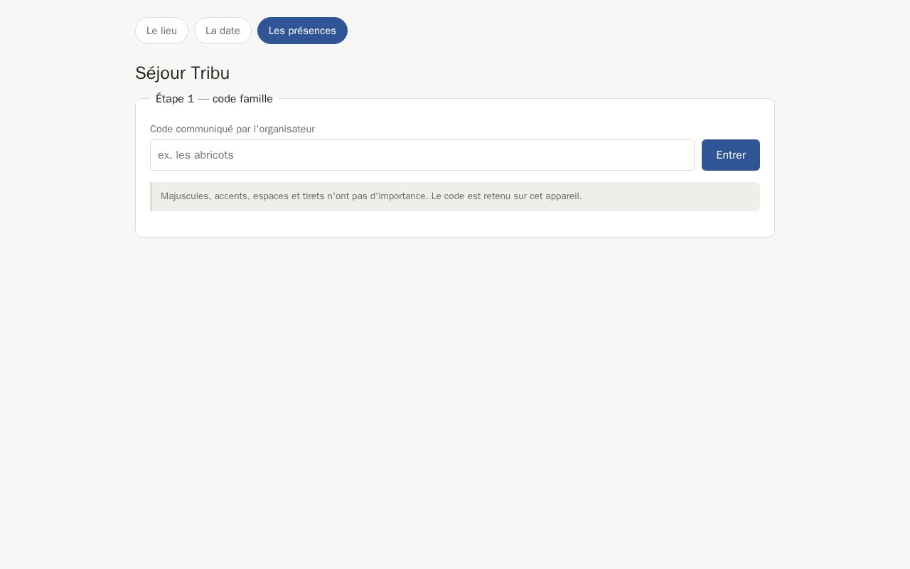Submit the code with the Entrer button
The width and height of the screenshot is (910, 569).
pos(731,155)
